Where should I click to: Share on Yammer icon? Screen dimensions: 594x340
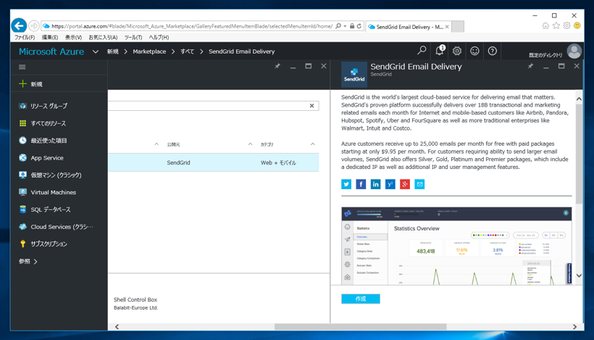click(390, 184)
